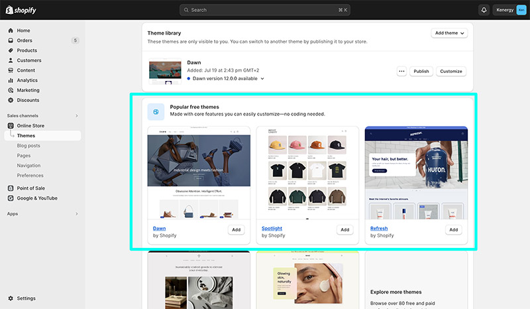
Task: Open Preferences submenu item
Action: click(30, 176)
